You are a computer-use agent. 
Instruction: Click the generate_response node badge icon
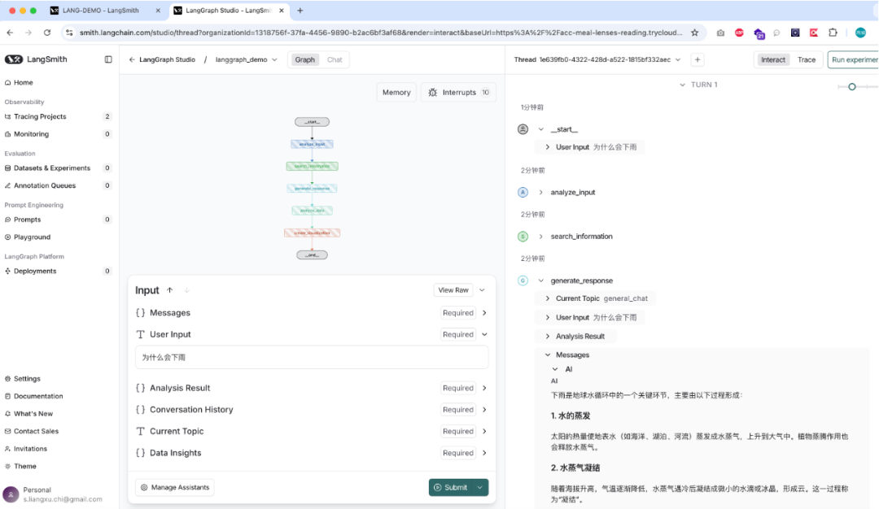(523, 281)
